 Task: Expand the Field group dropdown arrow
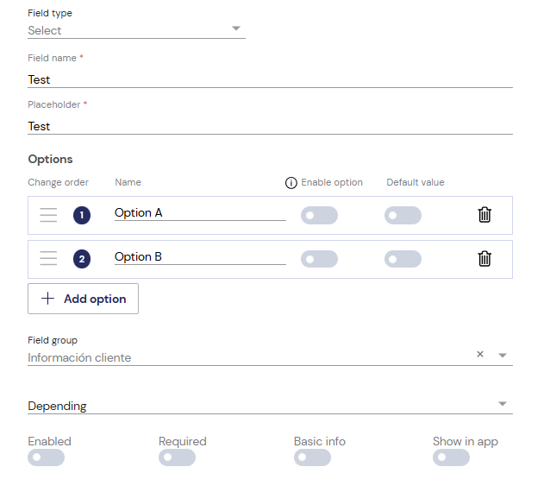(503, 356)
